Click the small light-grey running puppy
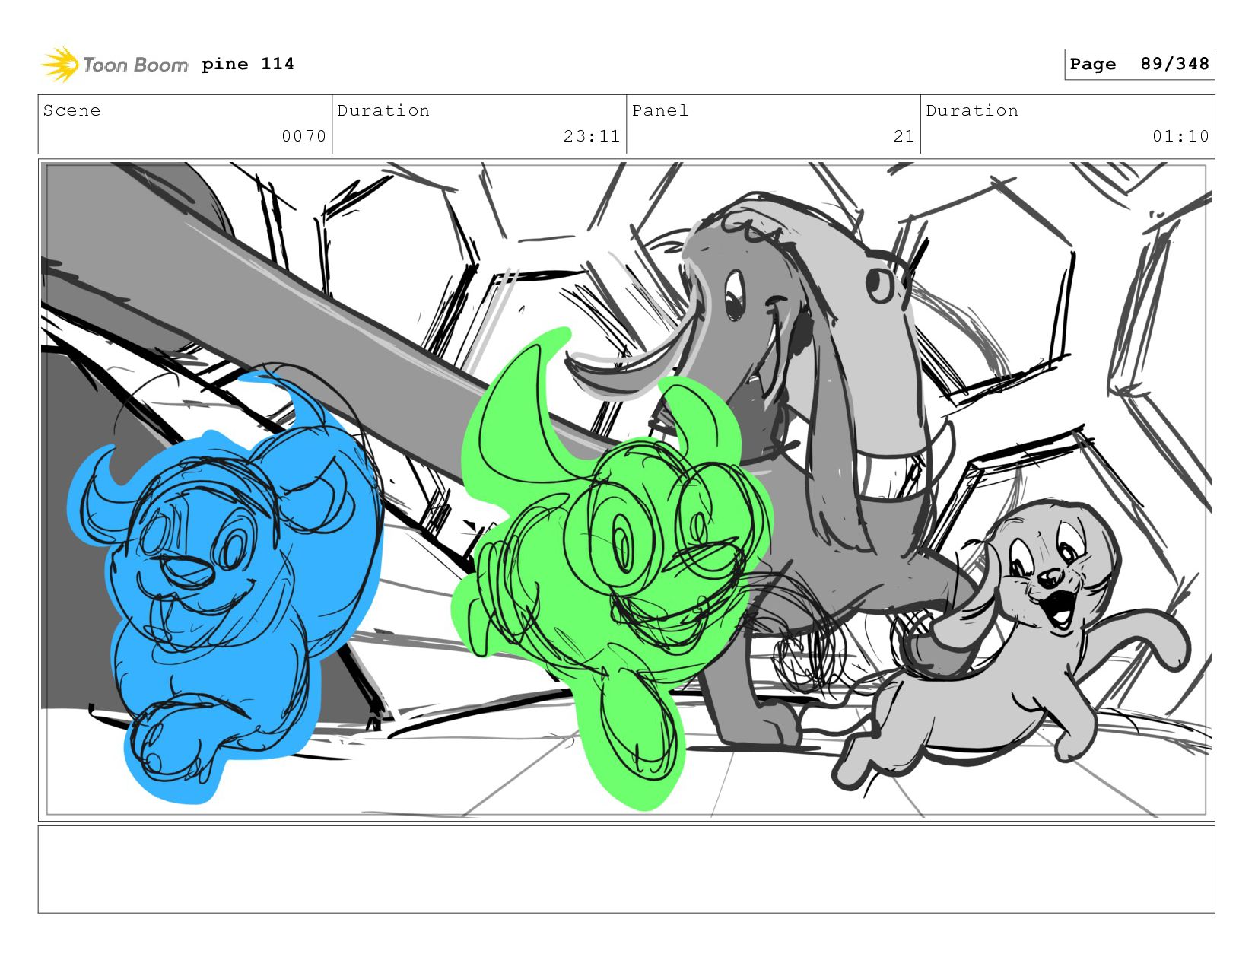1255x970 pixels. coord(1012,647)
